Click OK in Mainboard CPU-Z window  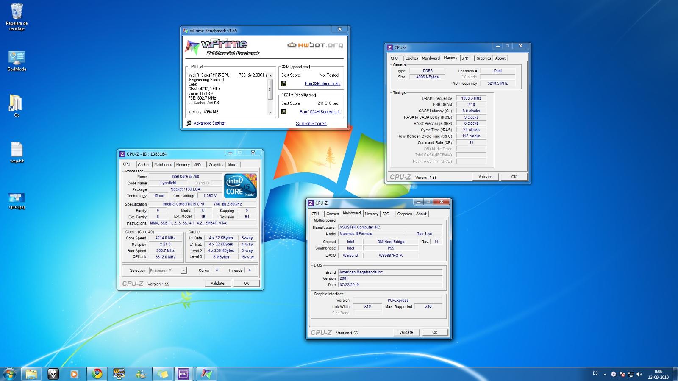coord(435,332)
